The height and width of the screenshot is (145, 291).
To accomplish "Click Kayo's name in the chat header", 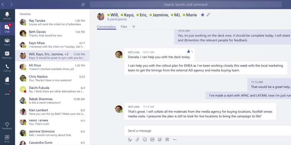I will (x=129, y=15).
